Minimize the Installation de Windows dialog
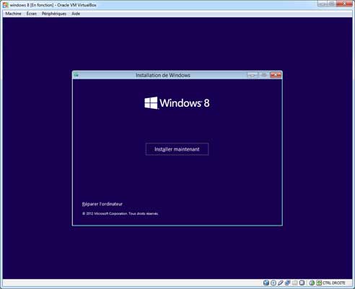This screenshot has height=289, width=355. (x=252, y=75)
